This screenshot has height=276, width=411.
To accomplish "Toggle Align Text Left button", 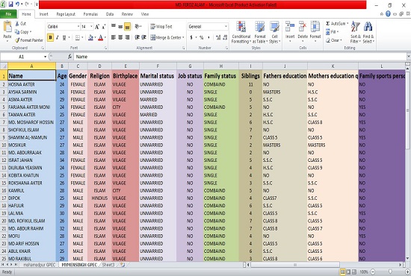I will coord(114,38).
